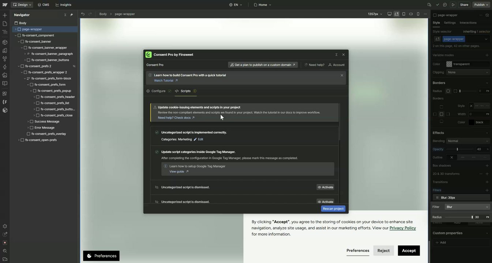Click the Rescan project button
Image resolution: width=492 pixels, height=263 pixels.
point(333,209)
